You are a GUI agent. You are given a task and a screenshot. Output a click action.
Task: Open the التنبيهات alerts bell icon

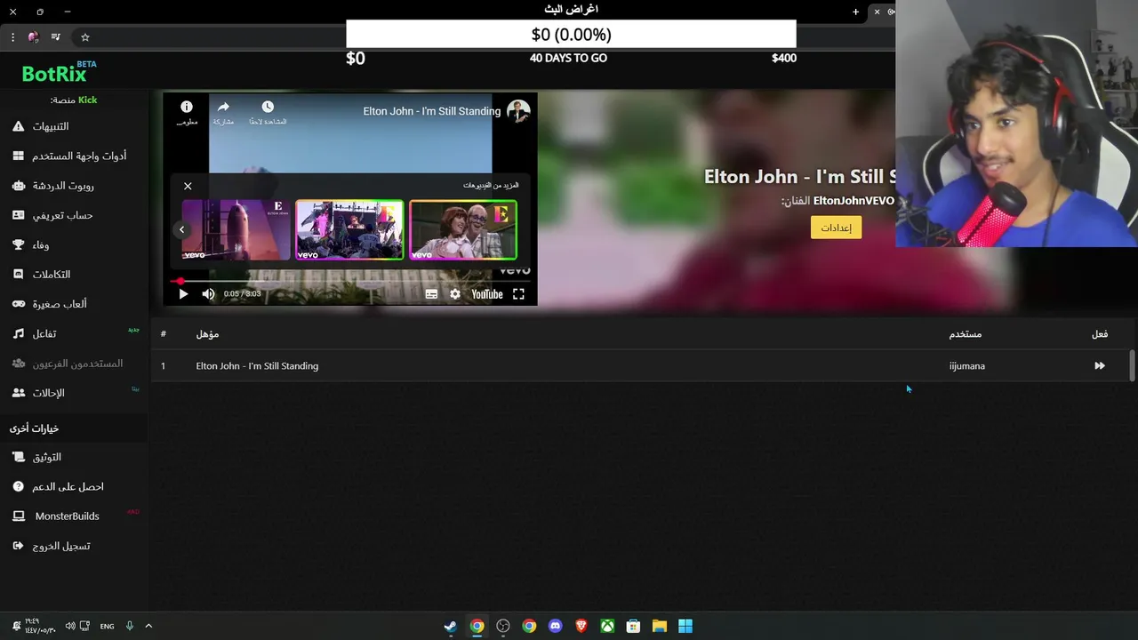18,126
